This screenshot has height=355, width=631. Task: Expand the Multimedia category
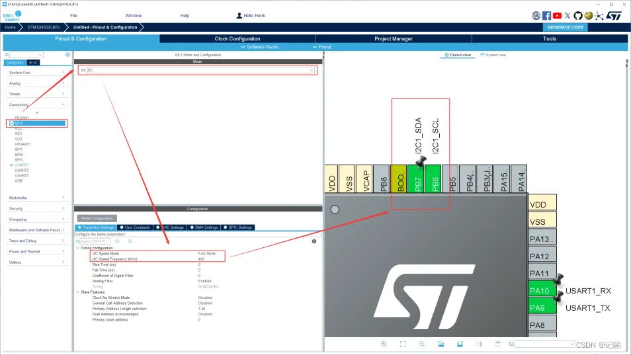(x=36, y=198)
